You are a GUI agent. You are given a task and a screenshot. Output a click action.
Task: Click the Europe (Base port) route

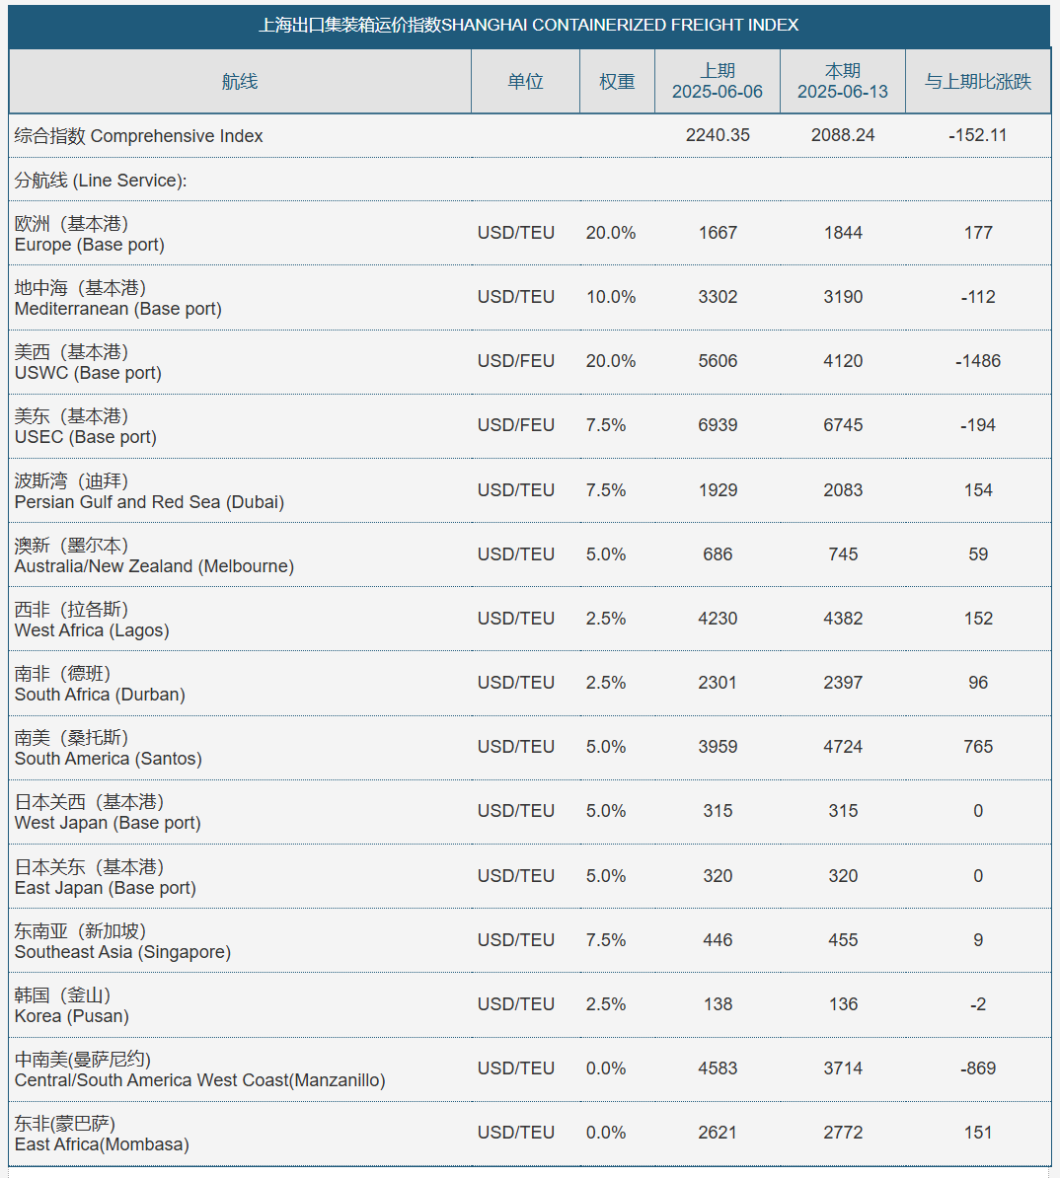tap(90, 234)
